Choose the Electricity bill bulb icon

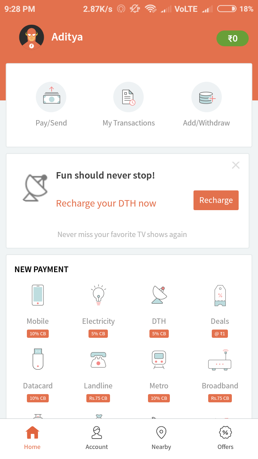[99, 295]
